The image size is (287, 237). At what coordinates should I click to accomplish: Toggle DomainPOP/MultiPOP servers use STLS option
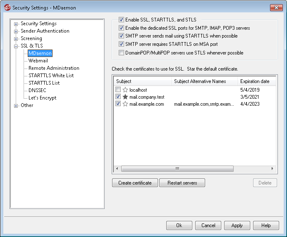coord(121,53)
